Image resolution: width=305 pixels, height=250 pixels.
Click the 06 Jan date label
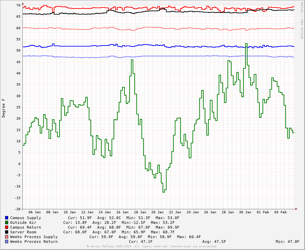[x=35, y=212]
